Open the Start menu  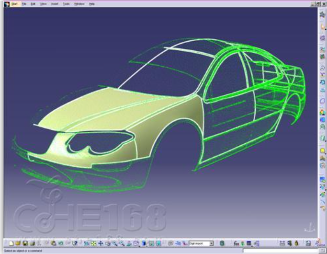click(x=12, y=3)
